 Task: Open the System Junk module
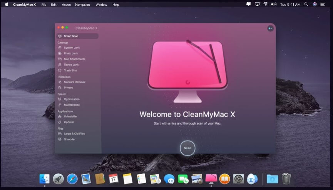[x=72, y=48]
